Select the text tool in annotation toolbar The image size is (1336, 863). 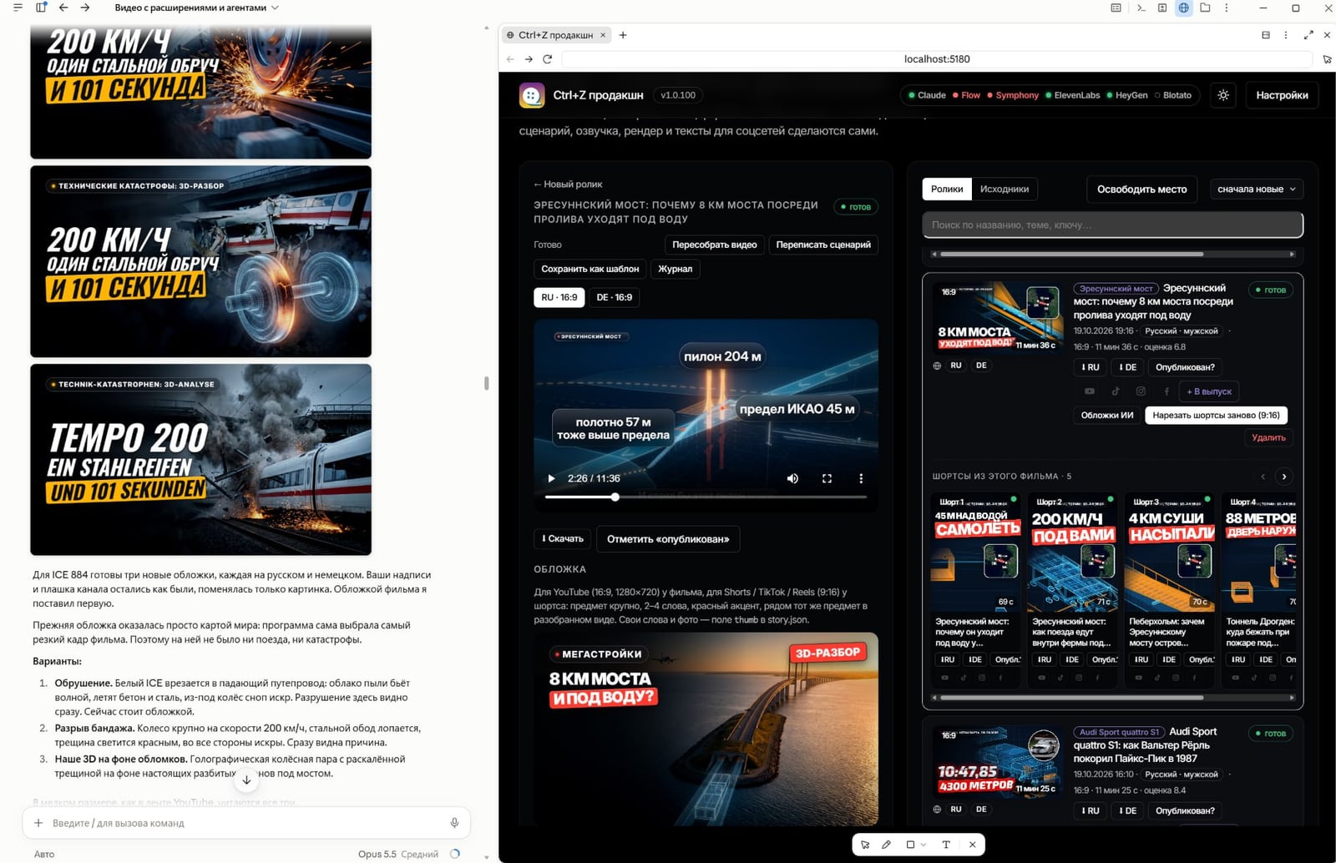[x=946, y=845]
